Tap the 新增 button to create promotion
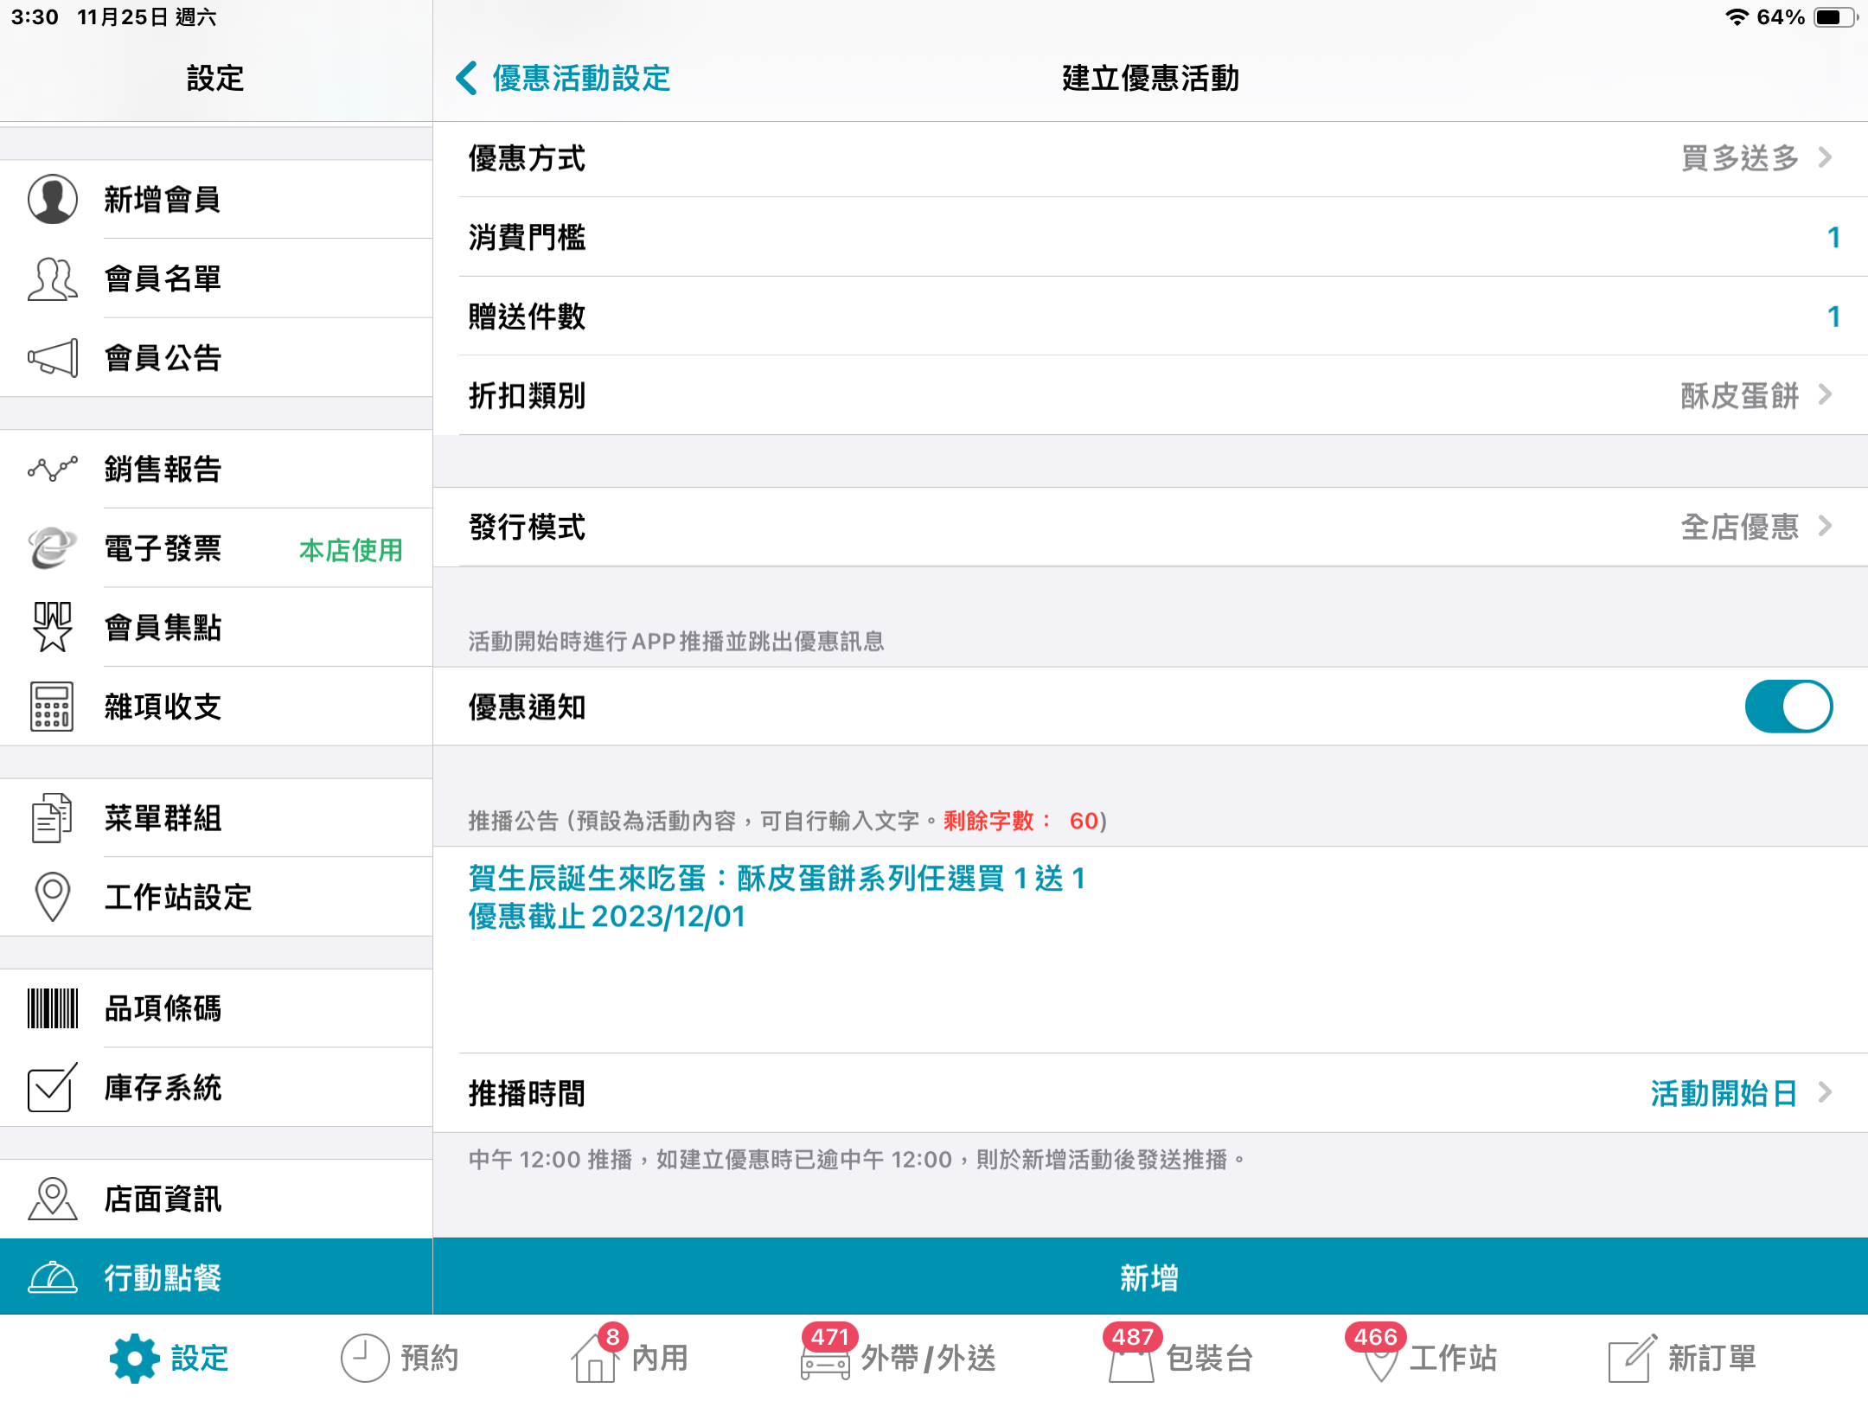The image size is (1868, 1401). (1150, 1276)
